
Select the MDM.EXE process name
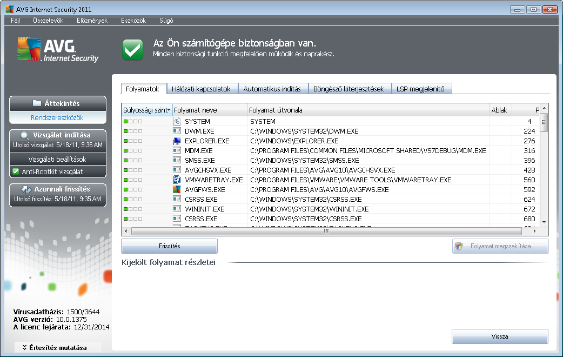pos(198,150)
